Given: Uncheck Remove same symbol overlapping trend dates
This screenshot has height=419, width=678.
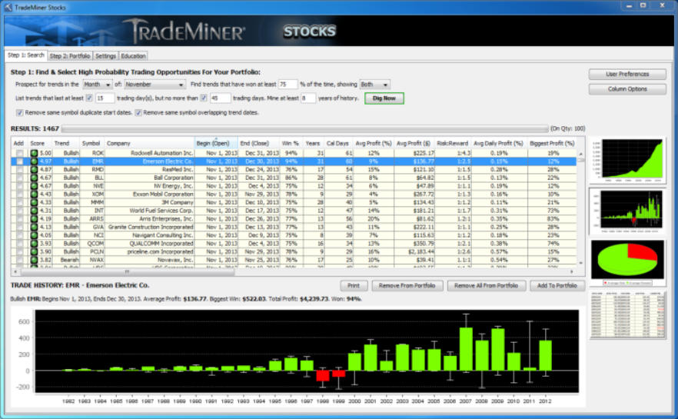Looking at the screenshot, I should (x=138, y=112).
